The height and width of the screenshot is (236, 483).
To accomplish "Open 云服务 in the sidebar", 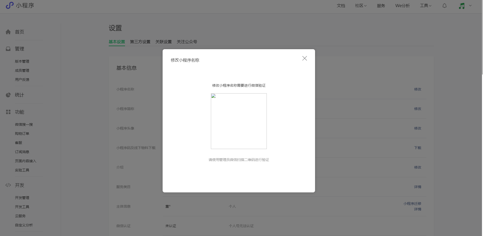I will (20, 216).
